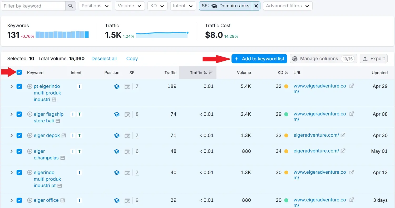Open the KD filter dropdown

click(157, 6)
